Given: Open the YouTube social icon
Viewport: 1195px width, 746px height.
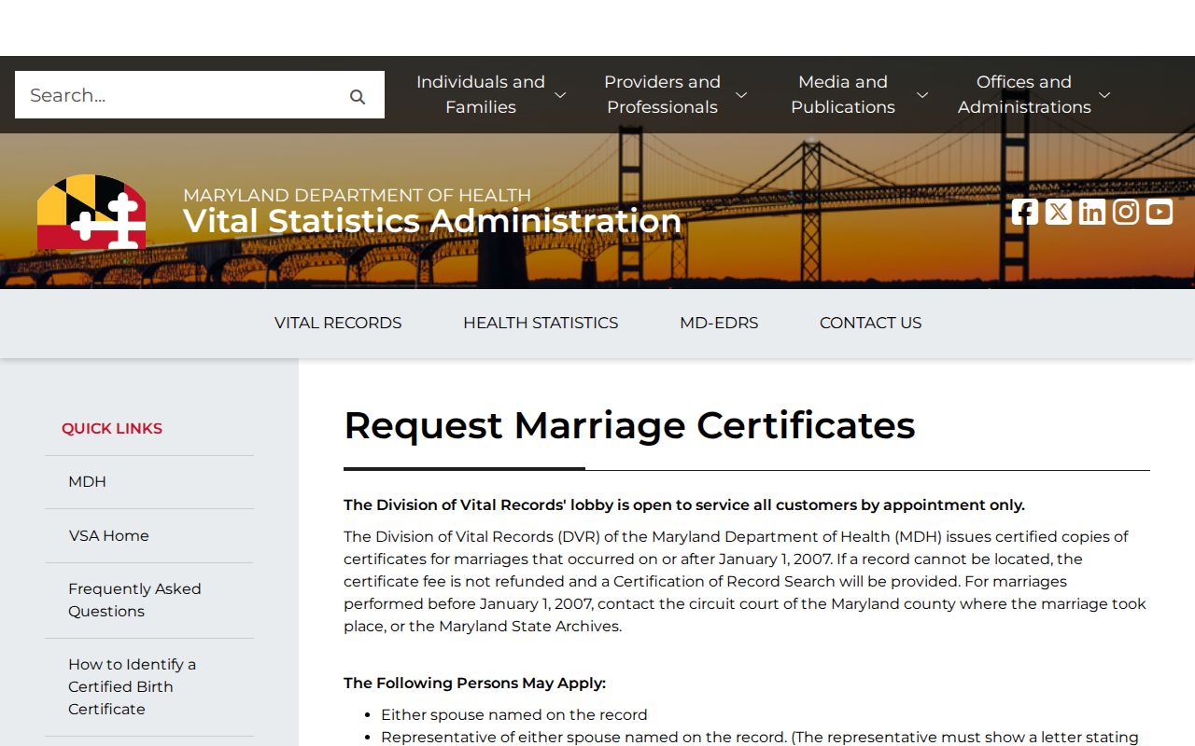Looking at the screenshot, I should point(1160,212).
